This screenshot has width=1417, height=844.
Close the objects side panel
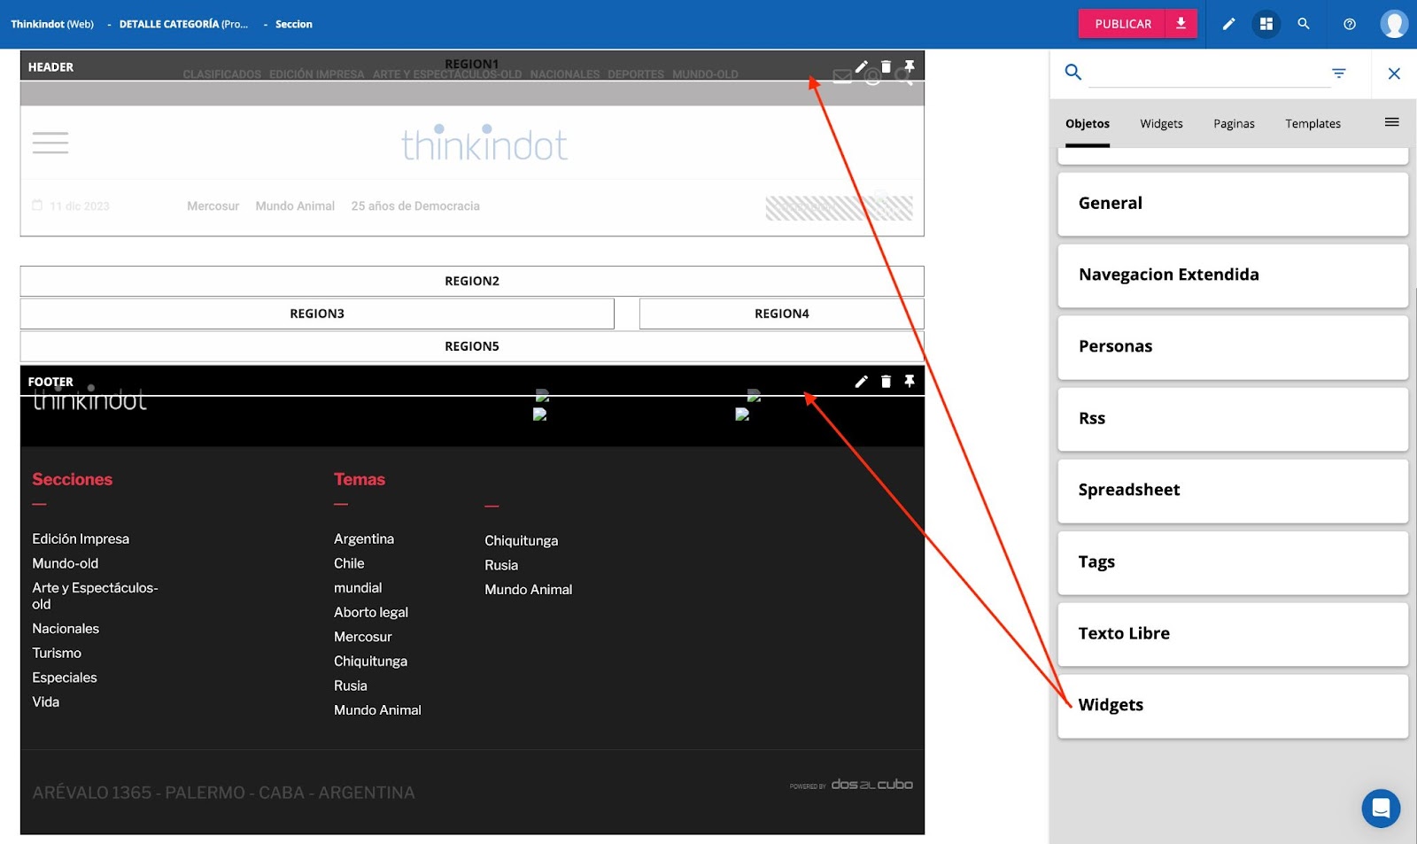[x=1394, y=74]
